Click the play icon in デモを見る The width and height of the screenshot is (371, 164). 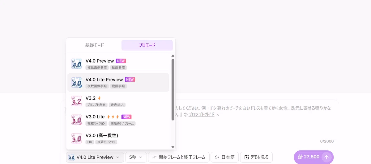246,157
